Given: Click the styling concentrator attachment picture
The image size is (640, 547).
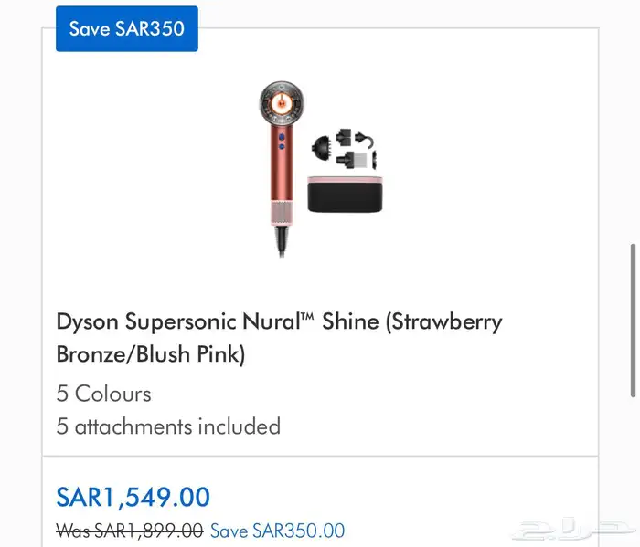Looking at the screenshot, I should (x=347, y=139).
